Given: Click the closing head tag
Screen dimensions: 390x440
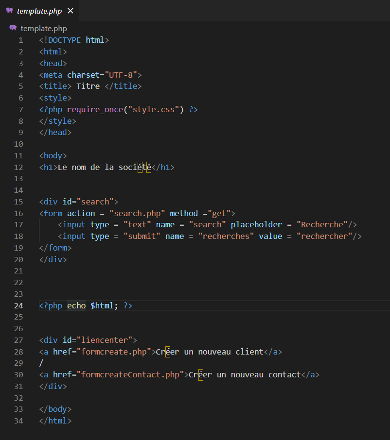Looking at the screenshot, I should pyautogui.click(x=55, y=133).
